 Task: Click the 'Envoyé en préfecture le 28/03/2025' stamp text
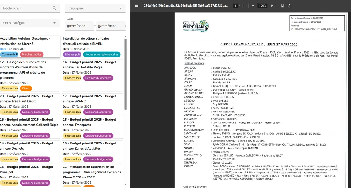[307, 18]
